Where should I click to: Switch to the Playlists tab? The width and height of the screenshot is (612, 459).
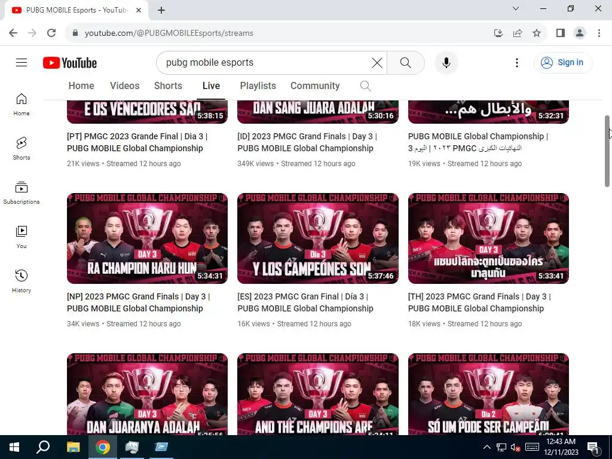[258, 86]
